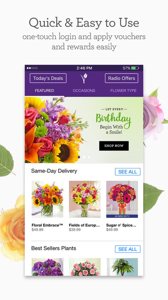Switch to the OCCASIONS tab
The height and width of the screenshot is (300, 168).
click(x=84, y=91)
